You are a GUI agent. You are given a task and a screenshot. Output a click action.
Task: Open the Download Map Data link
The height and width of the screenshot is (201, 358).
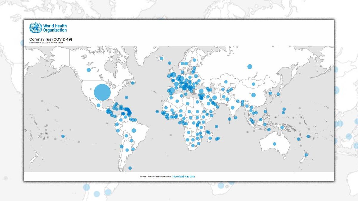[x=184, y=177]
